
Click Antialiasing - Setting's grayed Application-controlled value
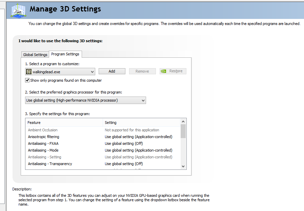click(x=138, y=157)
